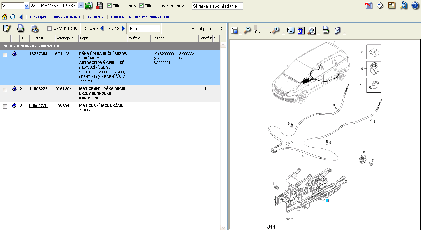Open the VIN type dropdown
421x231 pixels.
click(27, 6)
